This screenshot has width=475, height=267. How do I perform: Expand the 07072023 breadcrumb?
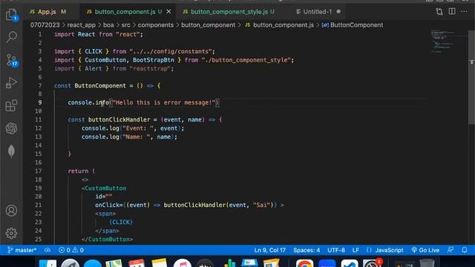pyautogui.click(x=45, y=25)
